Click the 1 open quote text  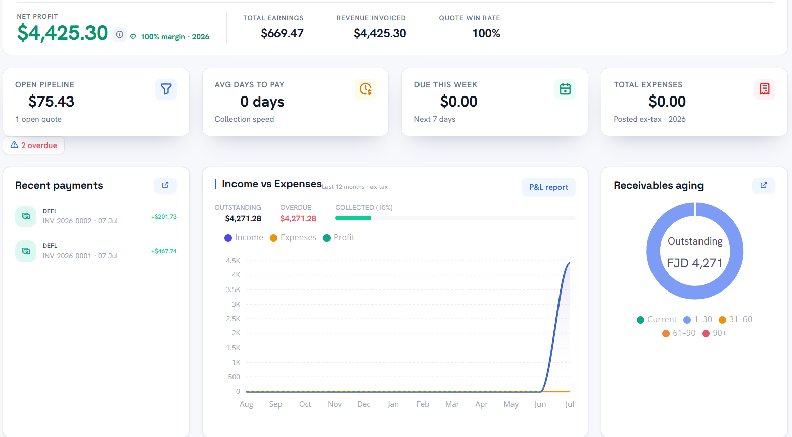(38, 119)
